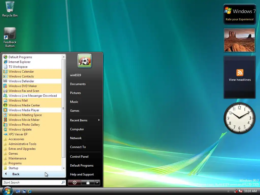260x195 pixels.
Task: Click Back to return to main Start menu
Action: tap(34, 174)
